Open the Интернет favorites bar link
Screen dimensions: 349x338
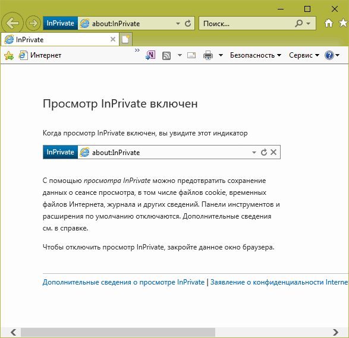click(40, 55)
